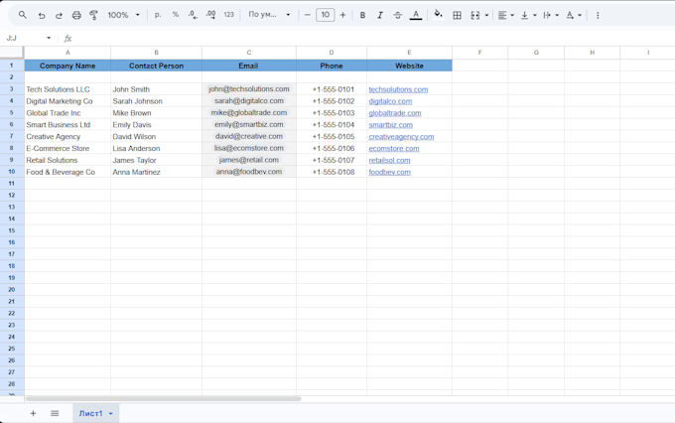Open the borders tool
Viewport: 675px width, 423px height.
(457, 15)
